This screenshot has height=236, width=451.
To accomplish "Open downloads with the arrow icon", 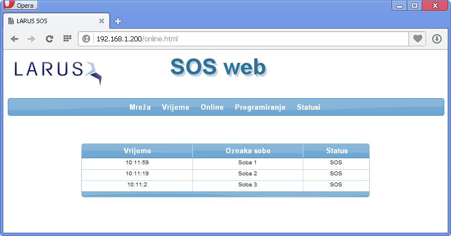I will point(437,39).
